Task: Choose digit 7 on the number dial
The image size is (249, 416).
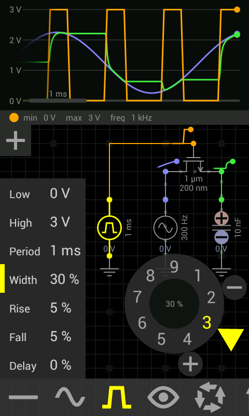Action: (x=137, y=297)
